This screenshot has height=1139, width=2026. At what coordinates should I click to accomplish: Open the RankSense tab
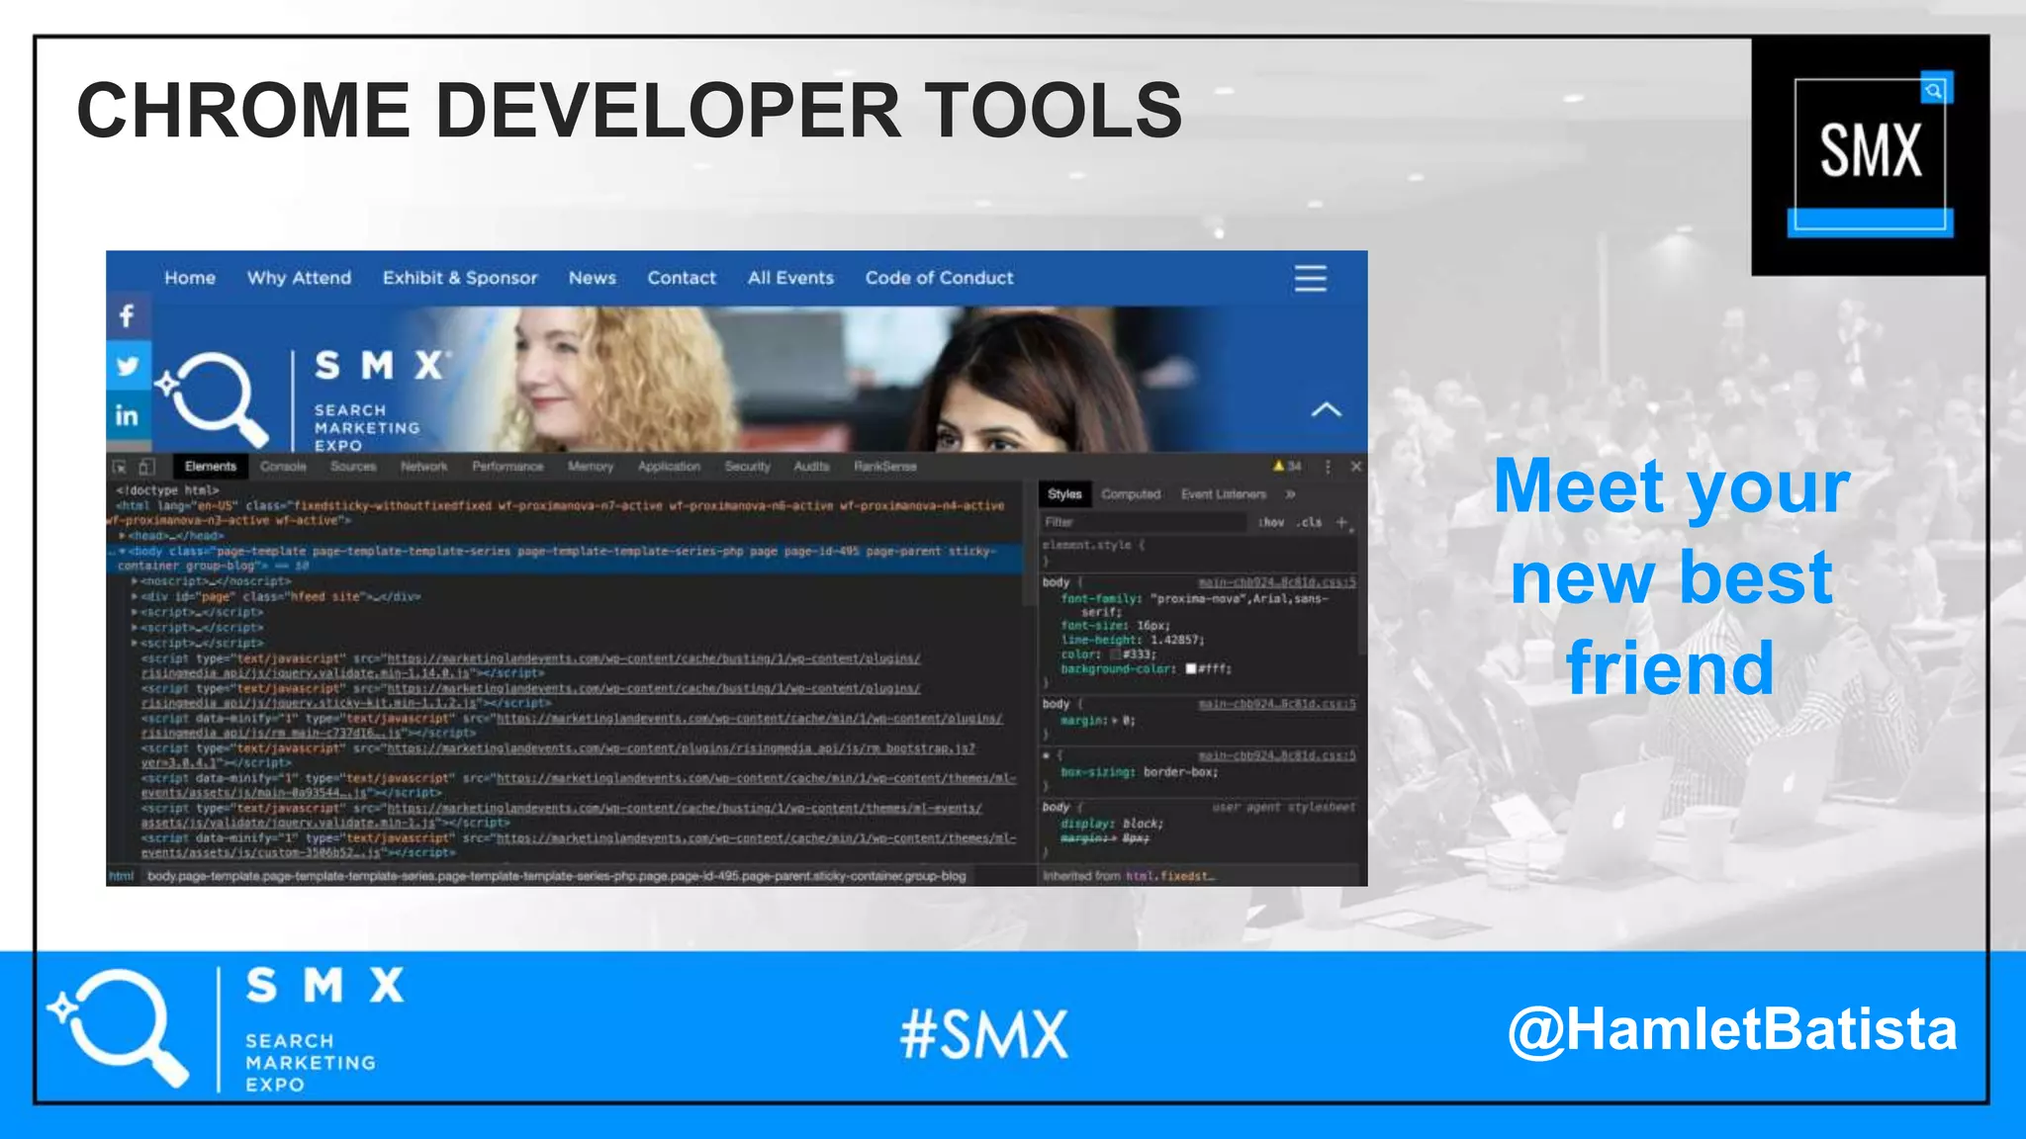click(885, 467)
